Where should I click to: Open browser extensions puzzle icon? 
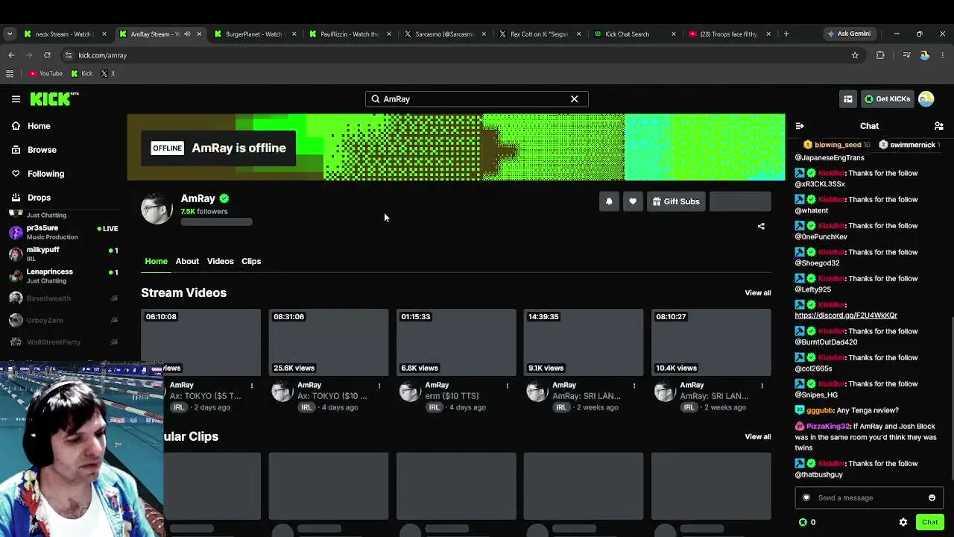point(880,55)
